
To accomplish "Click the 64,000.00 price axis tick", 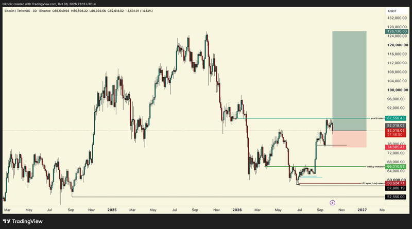I will click(397, 171).
